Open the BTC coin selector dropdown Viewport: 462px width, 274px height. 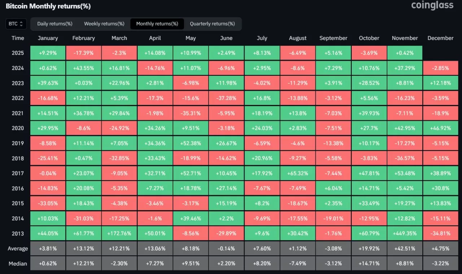[x=16, y=23]
